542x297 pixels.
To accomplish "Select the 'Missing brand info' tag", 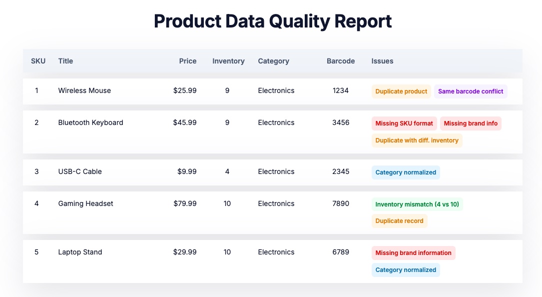I will click(x=471, y=123).
